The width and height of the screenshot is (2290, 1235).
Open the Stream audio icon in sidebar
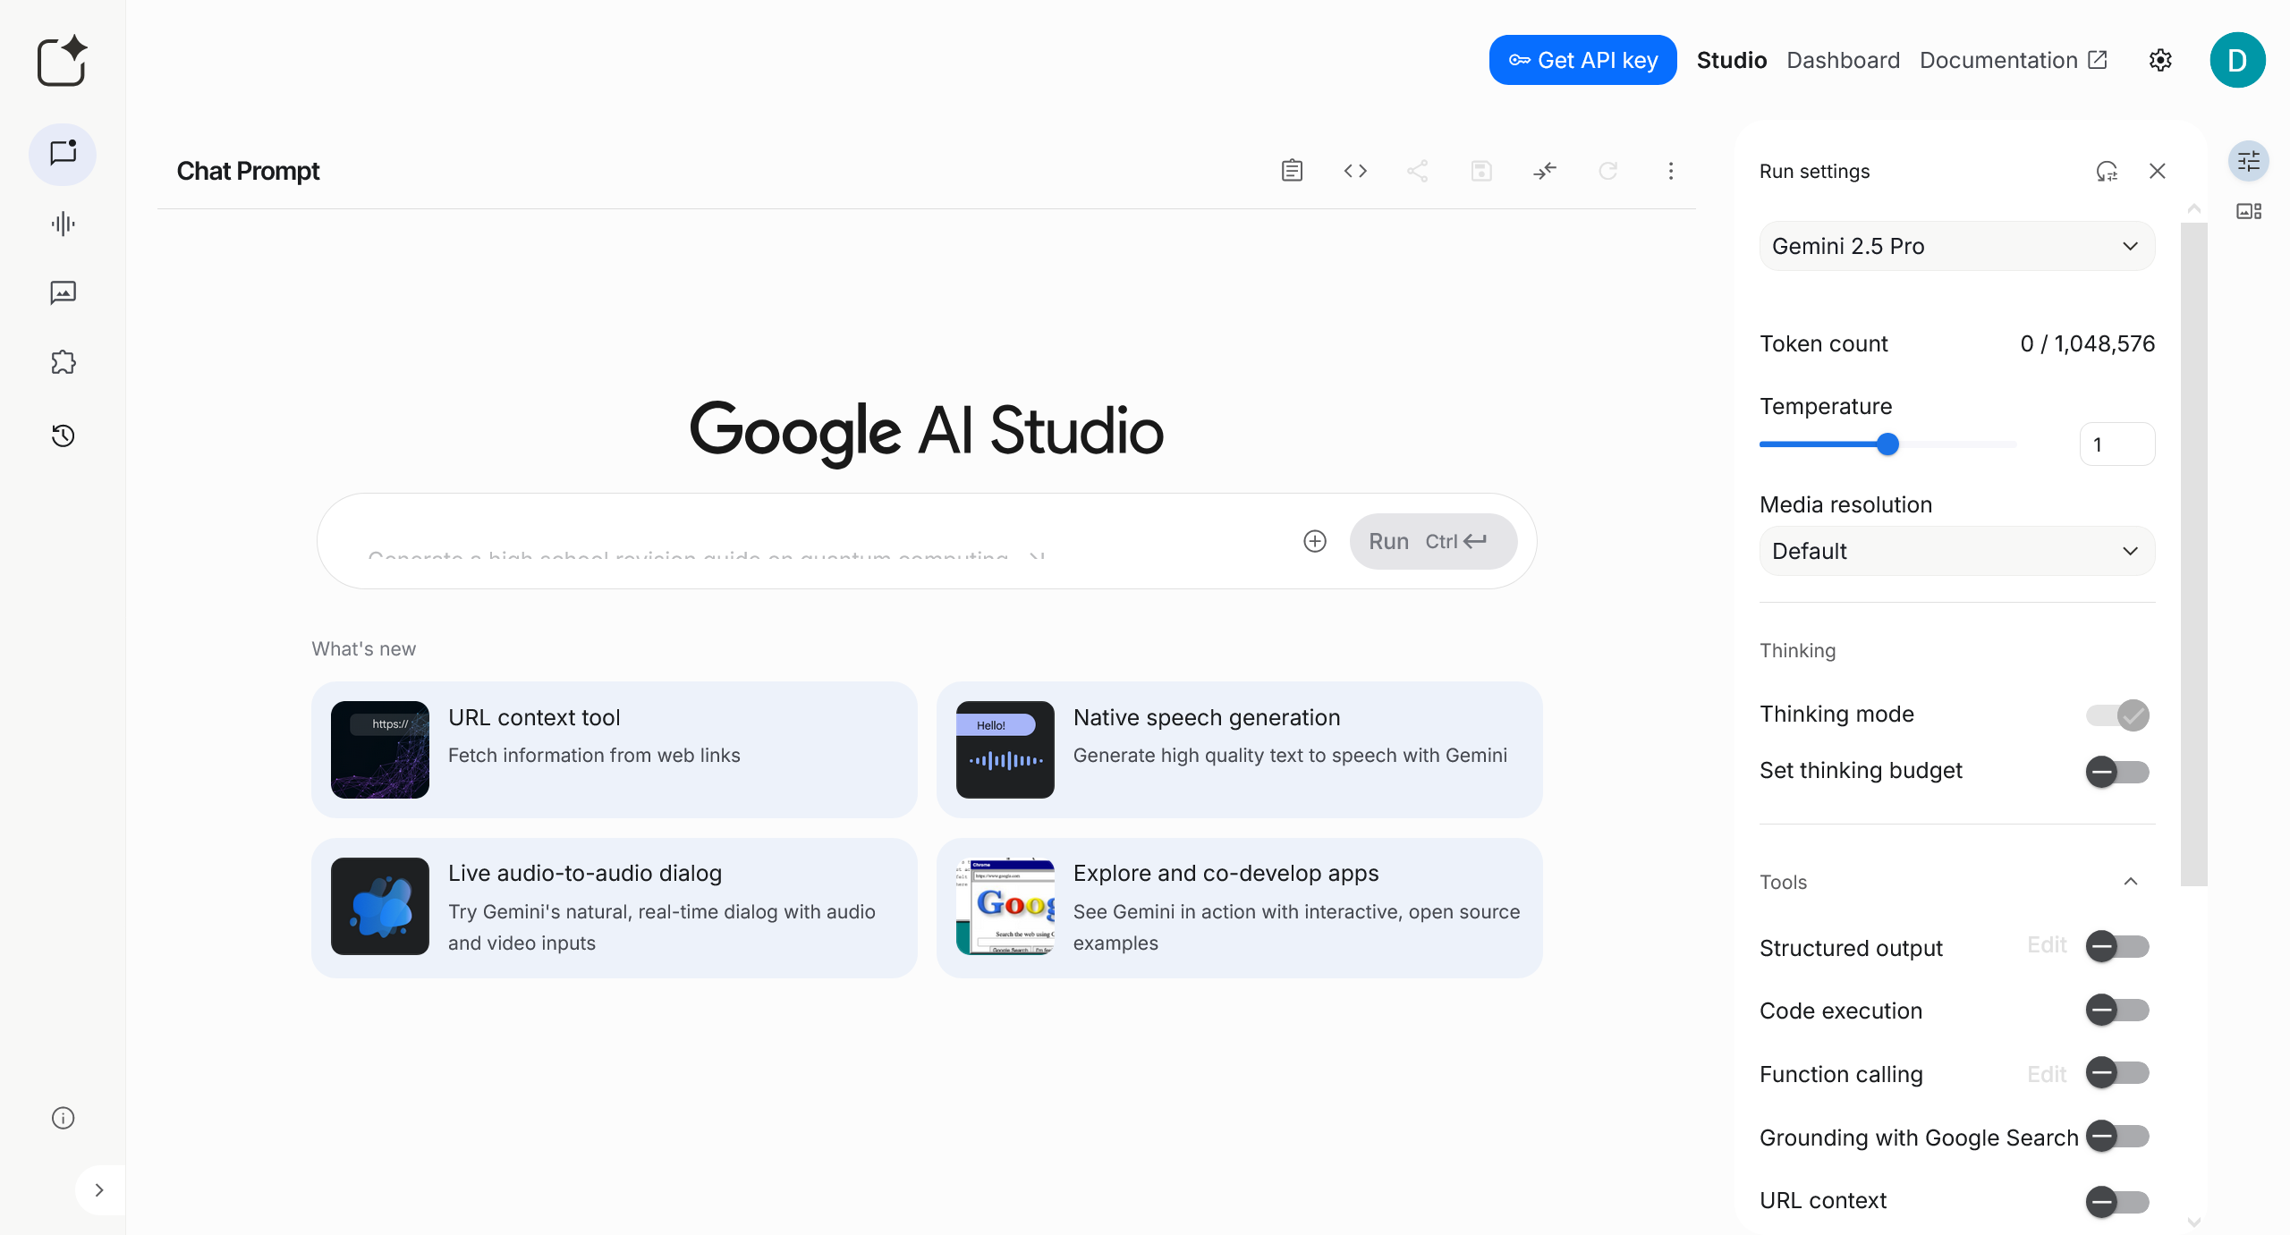[63, 224]
